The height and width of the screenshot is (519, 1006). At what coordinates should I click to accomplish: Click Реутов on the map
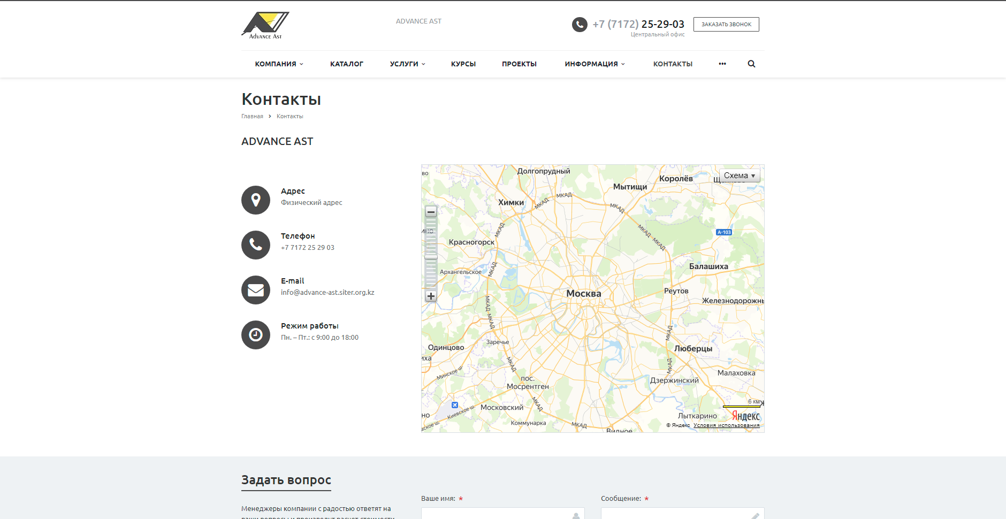pos(676,291)
